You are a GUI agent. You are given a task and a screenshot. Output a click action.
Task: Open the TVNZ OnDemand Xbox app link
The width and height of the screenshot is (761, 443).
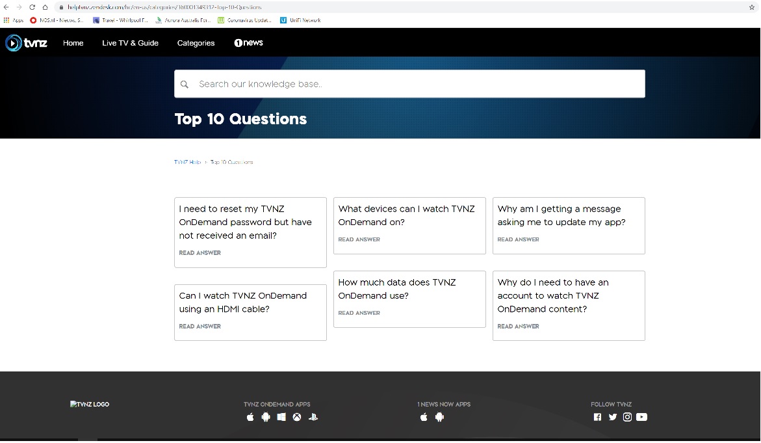click(297, 417)
